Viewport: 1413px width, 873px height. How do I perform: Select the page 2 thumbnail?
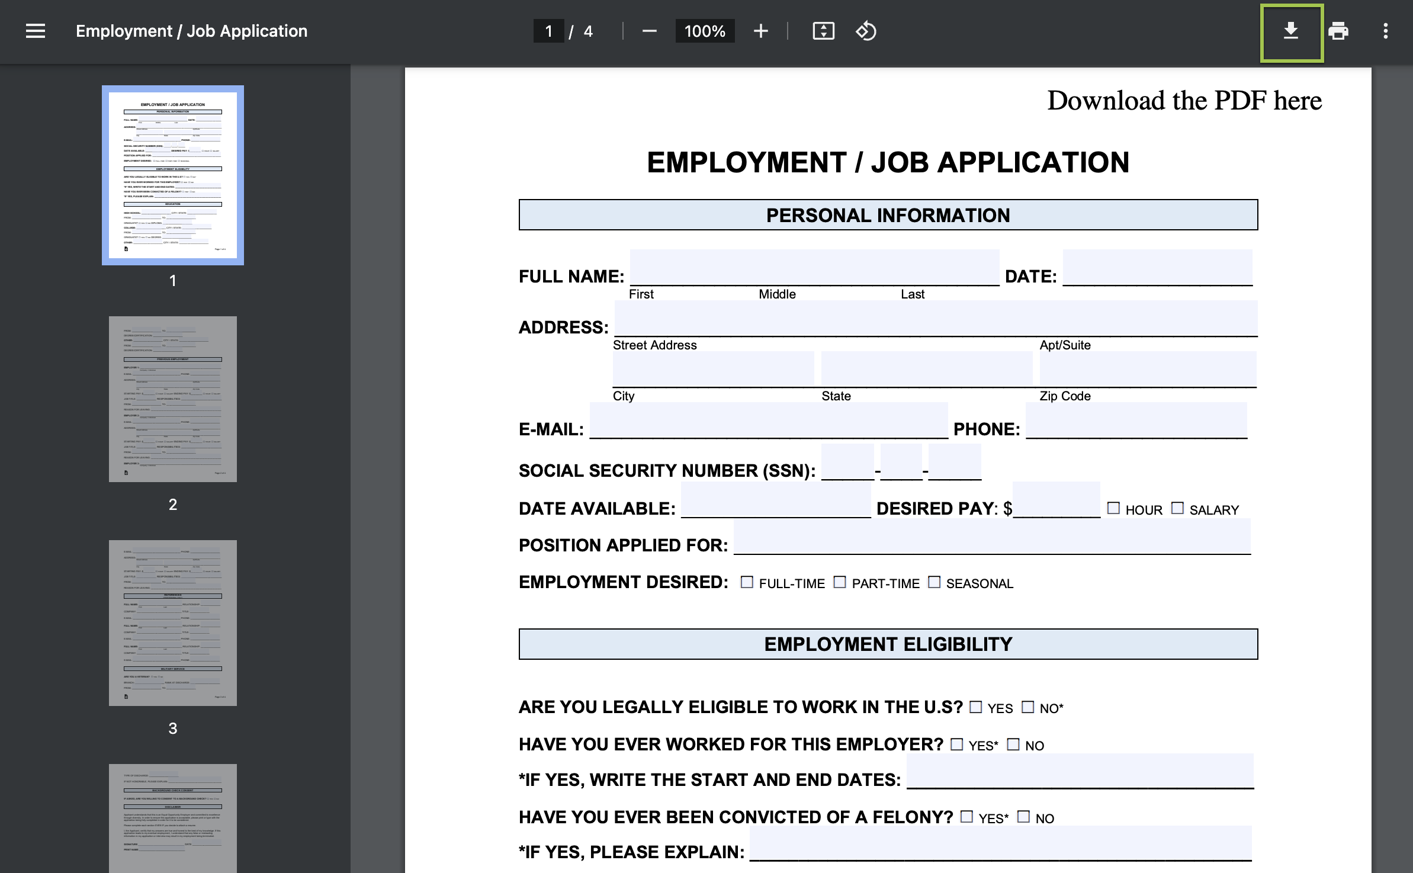coord(173,399)
